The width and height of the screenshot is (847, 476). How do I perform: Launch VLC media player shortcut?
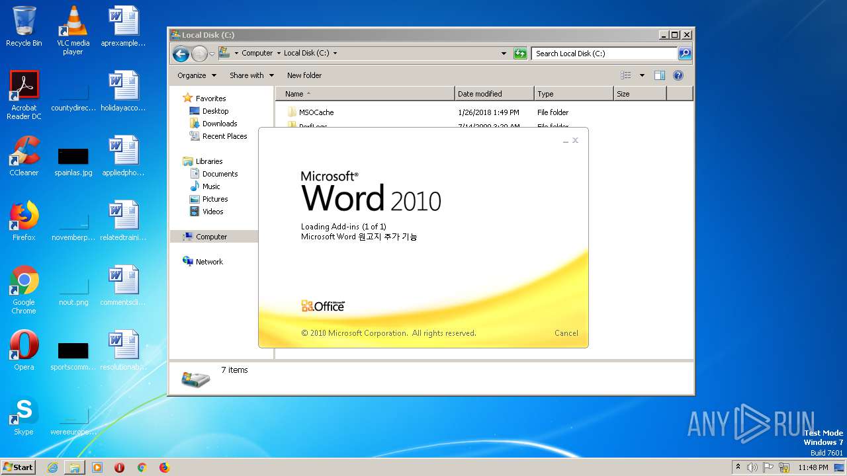(x=73, y=30)
